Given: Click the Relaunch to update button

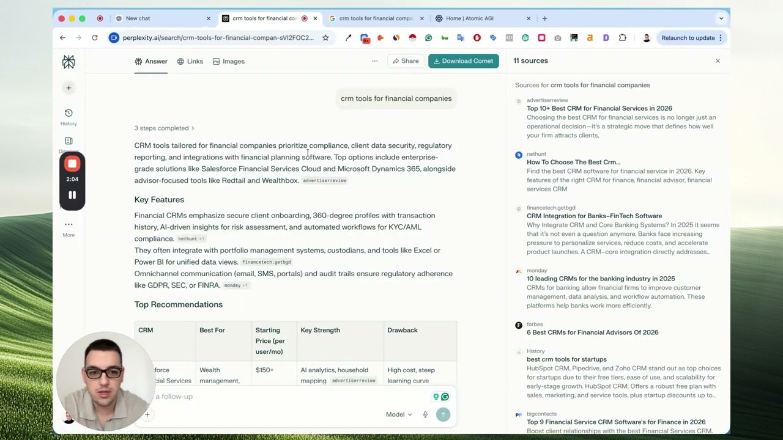Looking at the screenshot, I should (x=691, y=38).
